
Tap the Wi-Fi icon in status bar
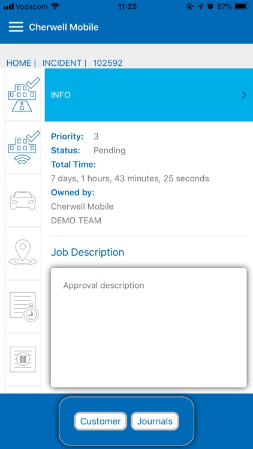pos(55,7)
